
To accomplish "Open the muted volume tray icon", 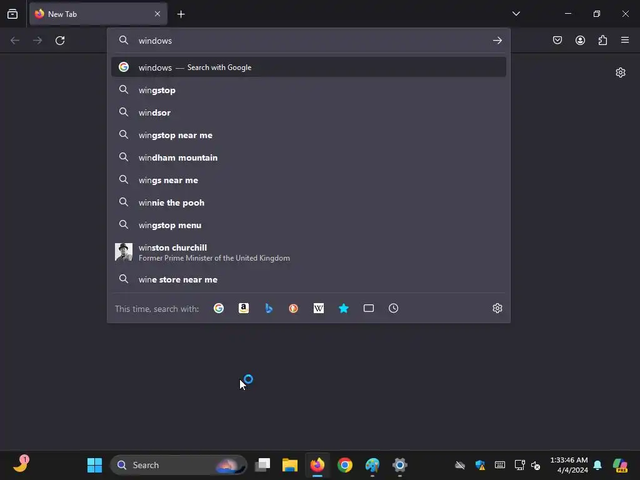I will click(536, 465).
